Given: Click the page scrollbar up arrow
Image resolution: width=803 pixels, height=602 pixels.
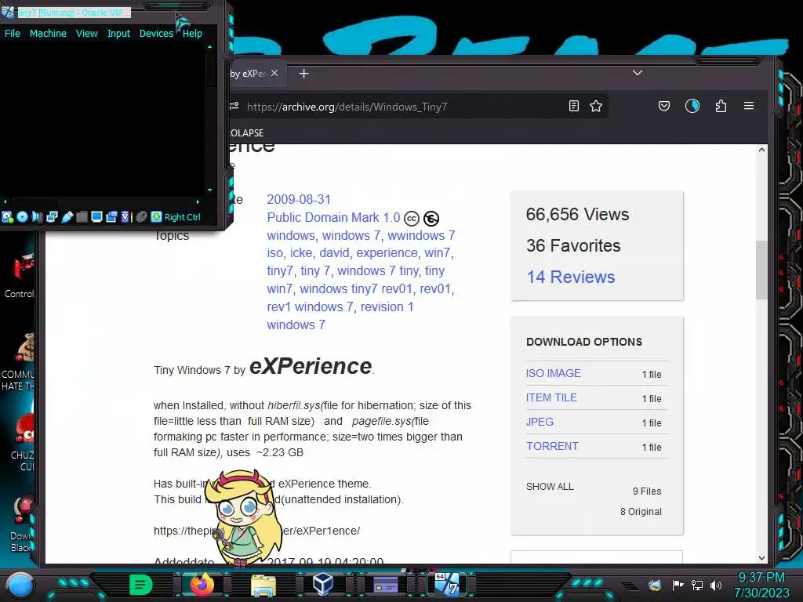Looking at the screenshot, I should click(x=761, y=150).
